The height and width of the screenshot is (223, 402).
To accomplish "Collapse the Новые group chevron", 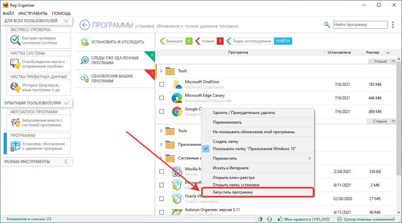I will click(x=393, y=61).
